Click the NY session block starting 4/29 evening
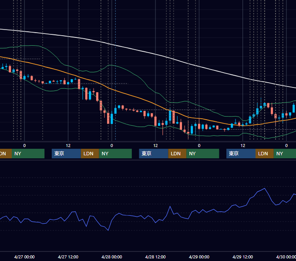 (285, 154)
